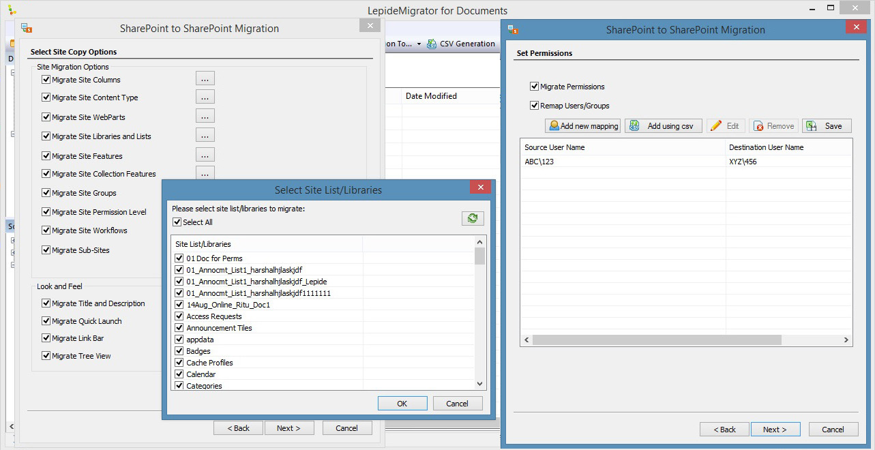
Task: Click the Edit pencil button
Action: click(726, 126)
